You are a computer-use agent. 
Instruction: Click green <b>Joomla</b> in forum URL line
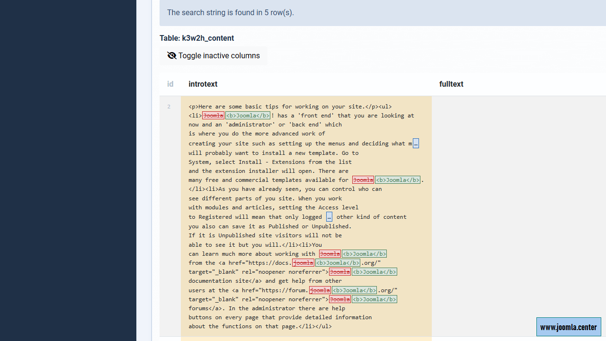[354, 290]
